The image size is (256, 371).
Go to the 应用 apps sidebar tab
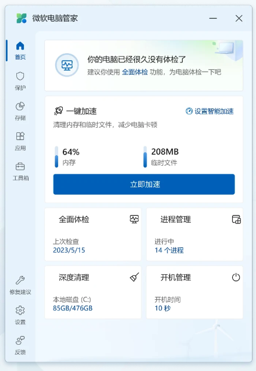pyautogui.click(x=20, y=141)
